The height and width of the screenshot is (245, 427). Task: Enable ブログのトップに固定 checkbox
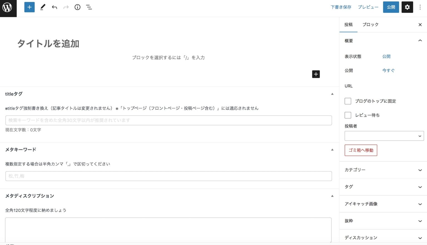(x=348, y=101)
